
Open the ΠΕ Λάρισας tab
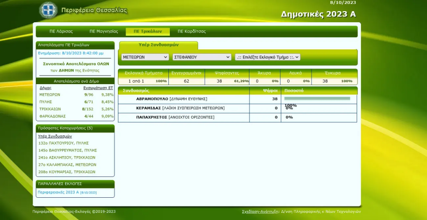point(61,31)
